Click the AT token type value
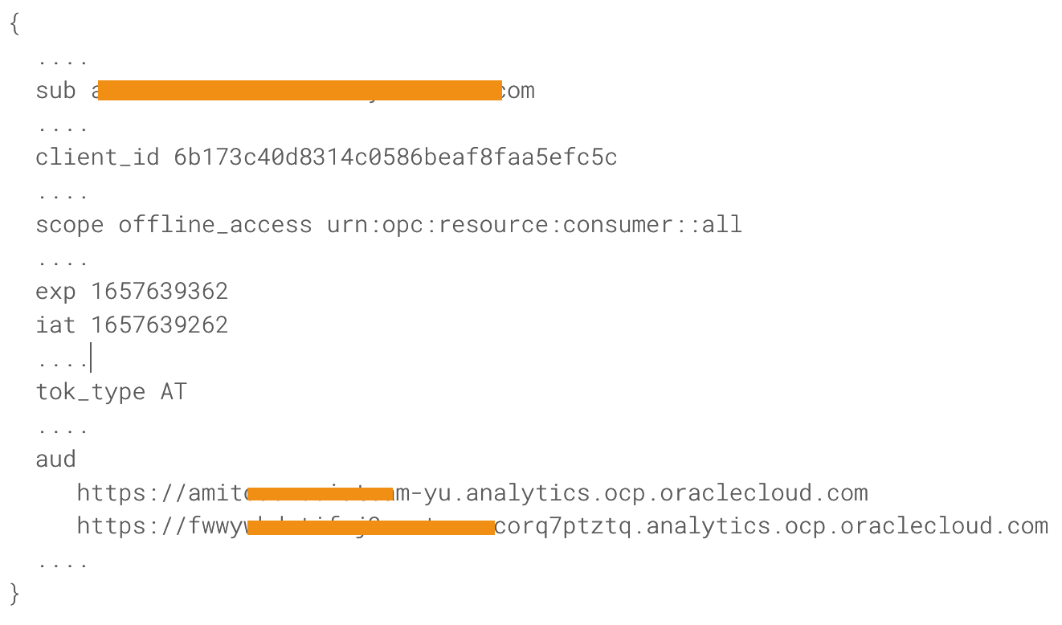The image size is (1062, 625). [173, 392]
